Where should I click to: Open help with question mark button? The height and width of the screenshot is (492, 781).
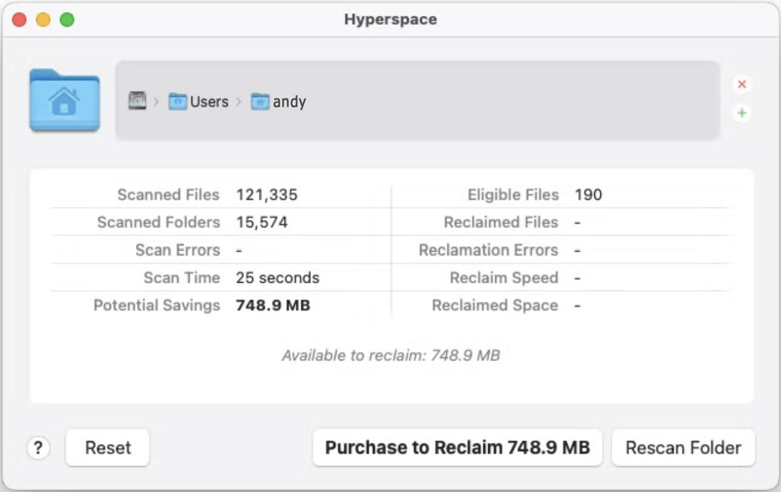pyautogui.click(x=38, y=448)
